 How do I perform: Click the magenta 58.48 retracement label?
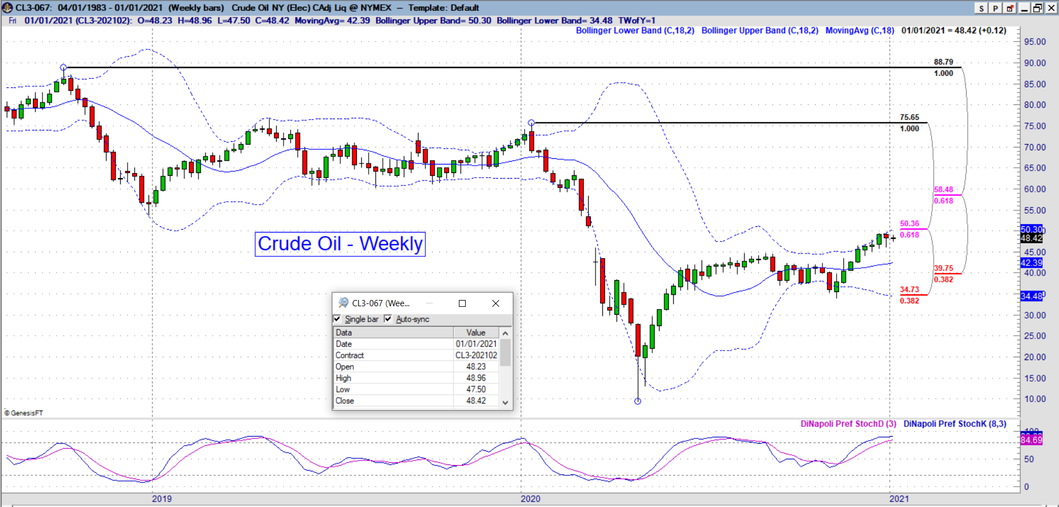943,189
